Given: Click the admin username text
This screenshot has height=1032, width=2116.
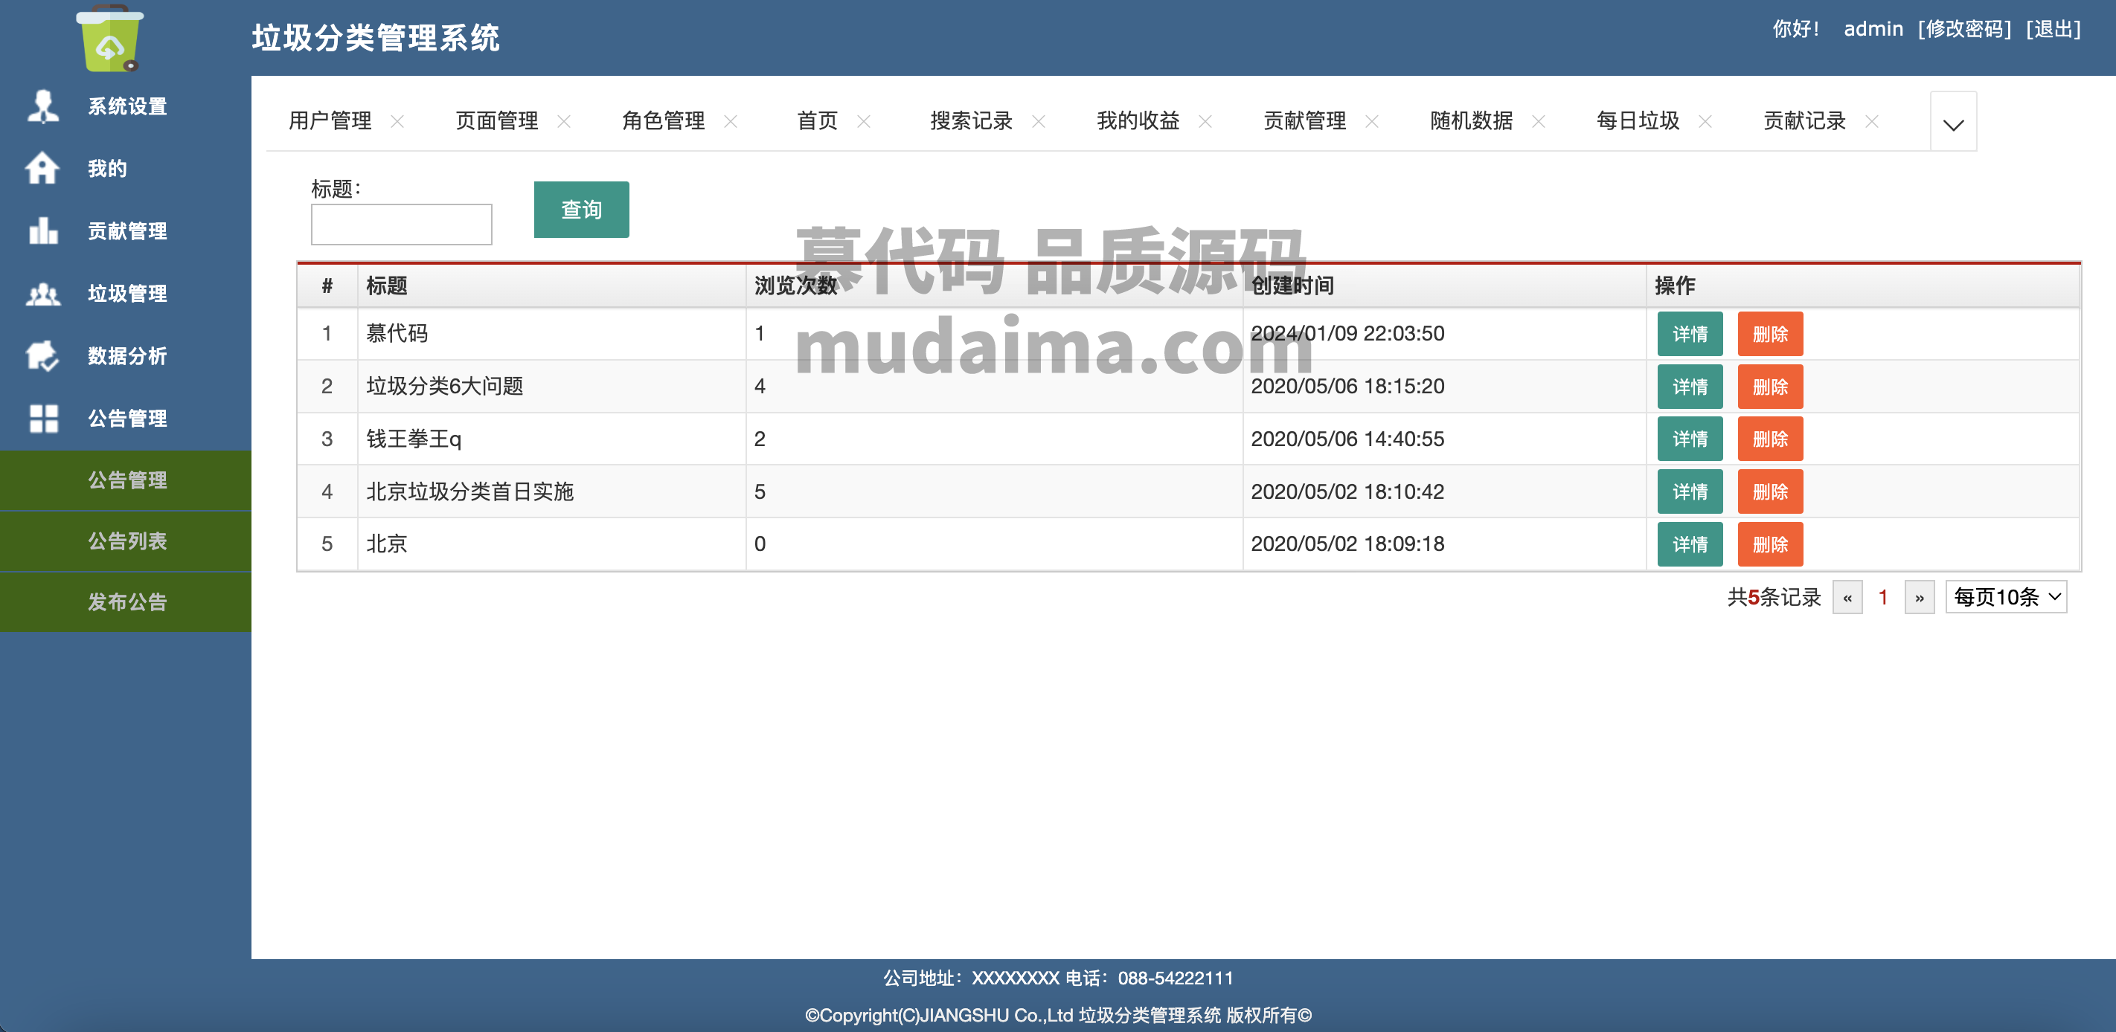Looking at the screenshot, I should click(x=1873, y=30).
